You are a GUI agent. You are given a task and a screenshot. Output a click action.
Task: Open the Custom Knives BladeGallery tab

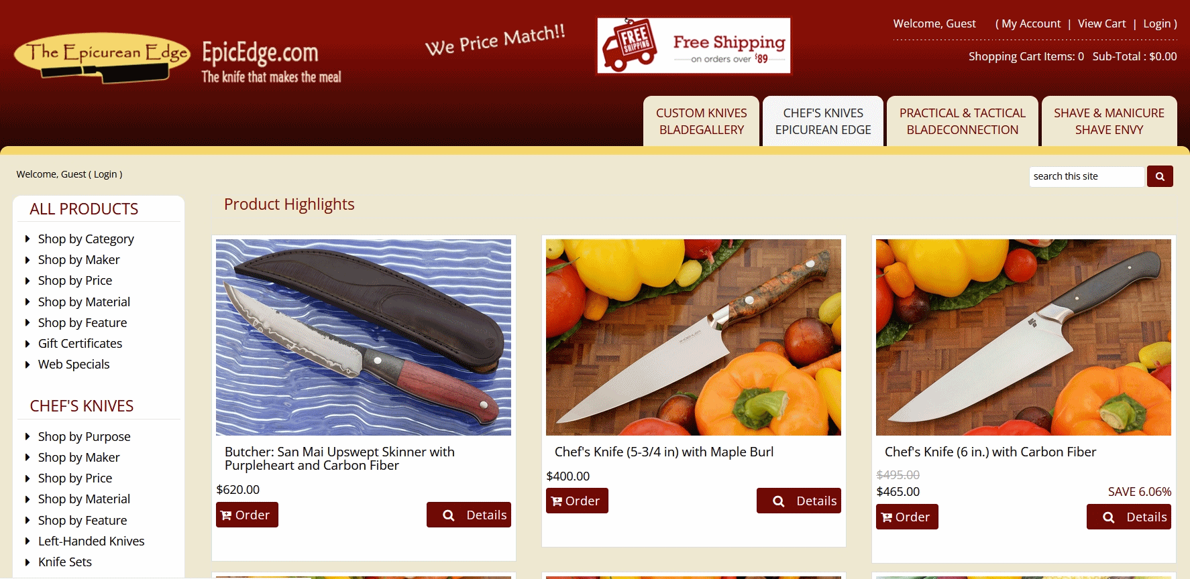[x=701, y=121]
